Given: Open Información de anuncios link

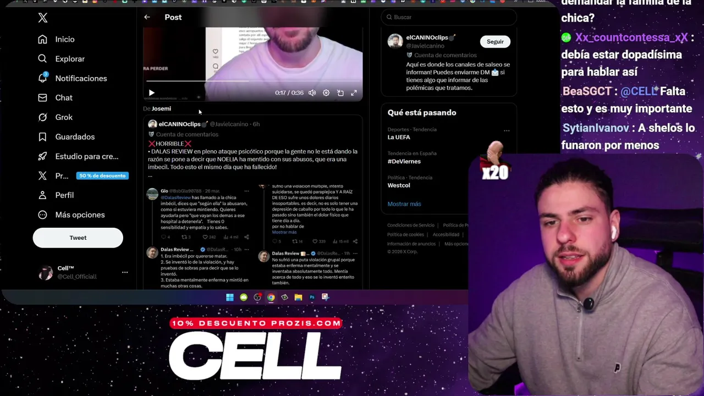Looking at the screenshot, I should tap(411, 244).
